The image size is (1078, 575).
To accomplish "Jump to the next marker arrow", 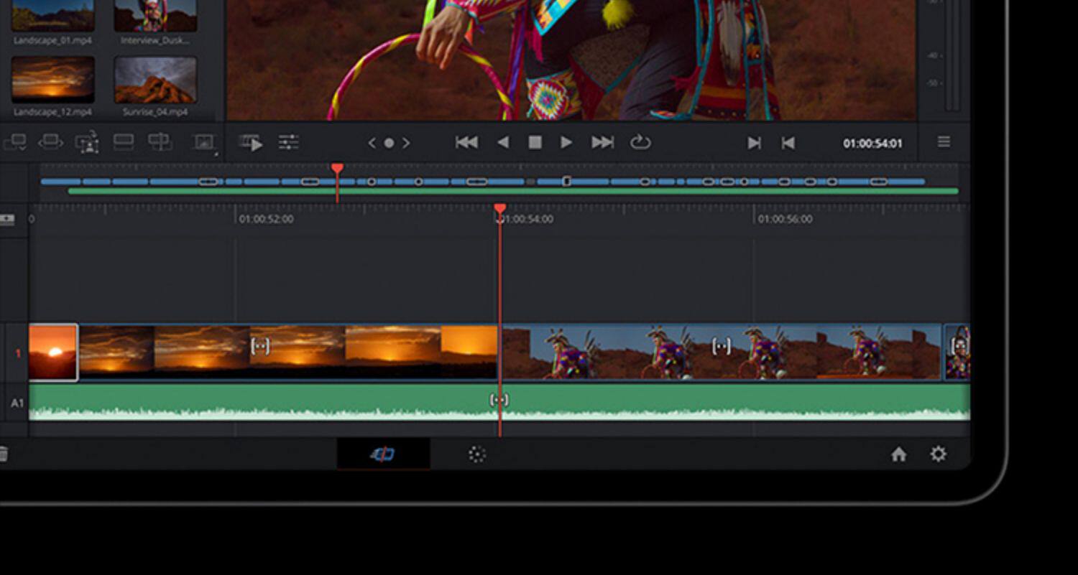I will [x=406, y=143].
